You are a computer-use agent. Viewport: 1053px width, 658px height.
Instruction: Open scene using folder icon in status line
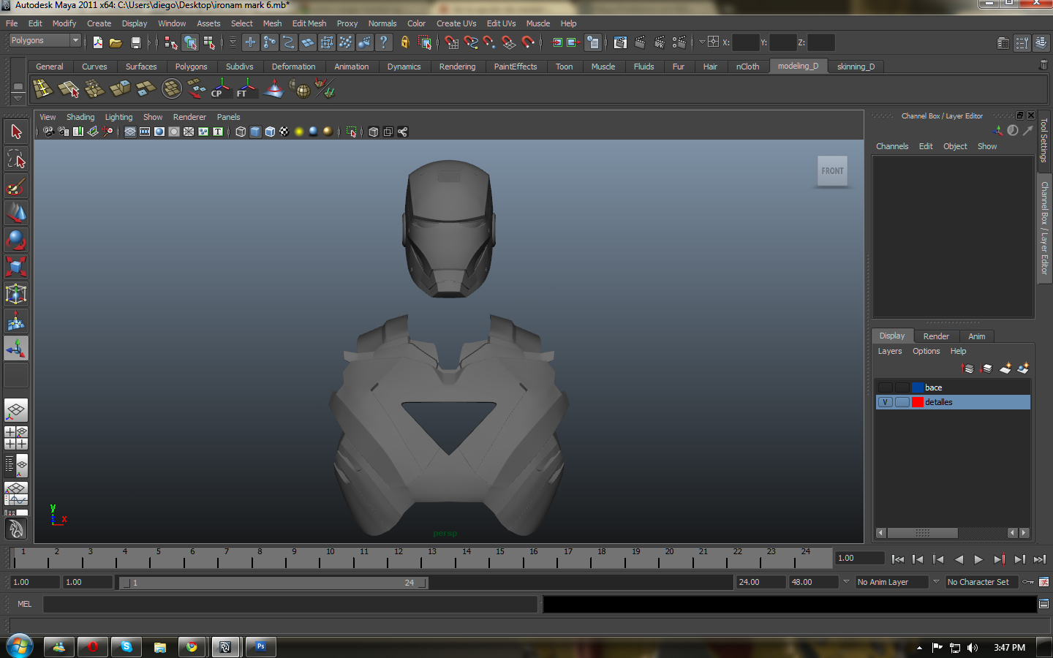(x=116, y=43)
